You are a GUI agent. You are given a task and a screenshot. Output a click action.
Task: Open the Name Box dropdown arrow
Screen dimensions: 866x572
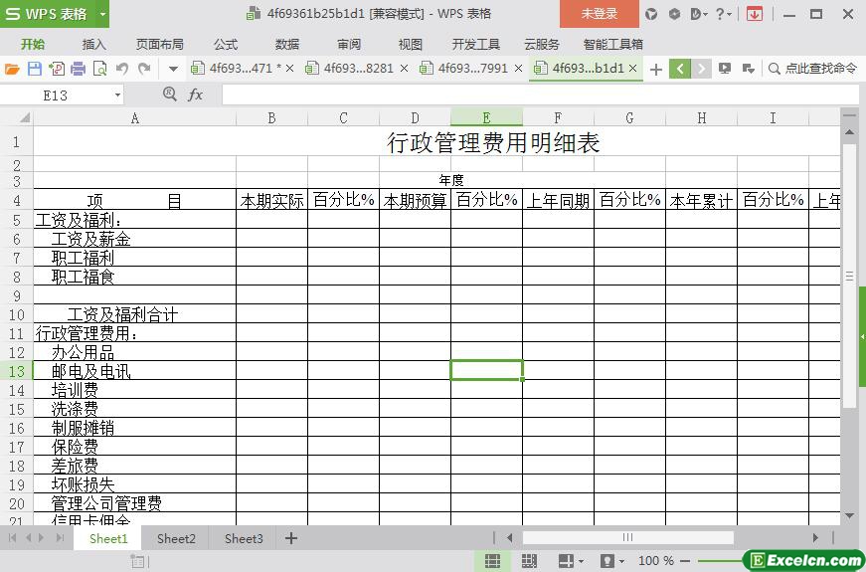117,95
